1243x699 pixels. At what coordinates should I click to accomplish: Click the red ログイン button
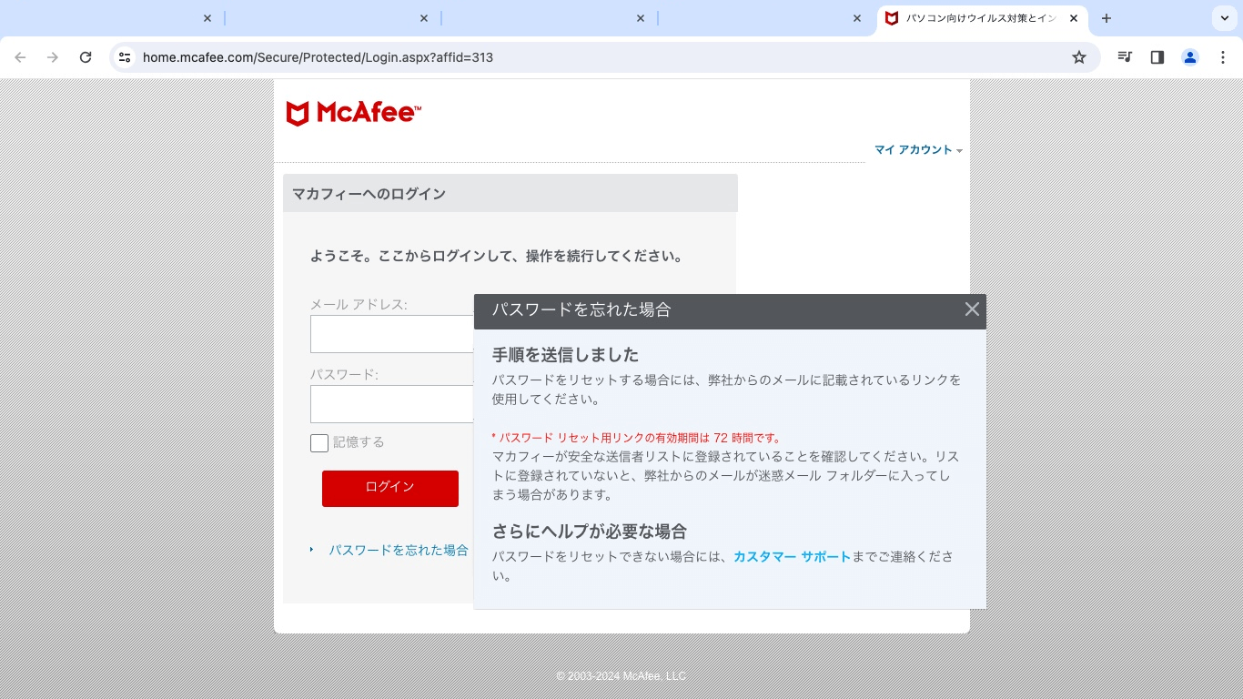390,488
